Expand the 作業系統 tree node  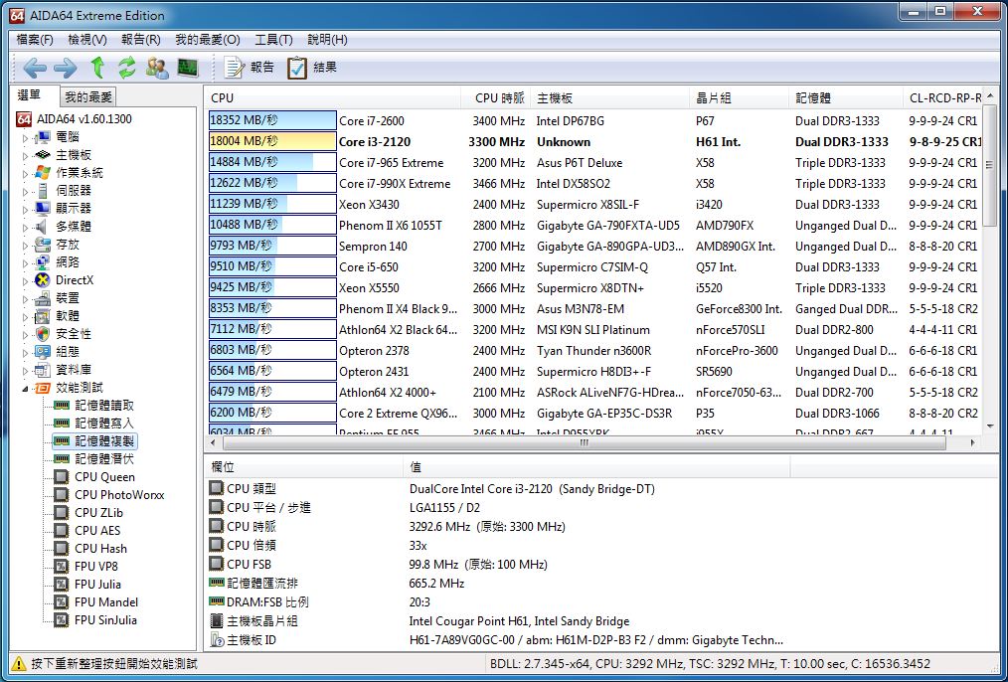pyautogui.click(x=25, y=173)
